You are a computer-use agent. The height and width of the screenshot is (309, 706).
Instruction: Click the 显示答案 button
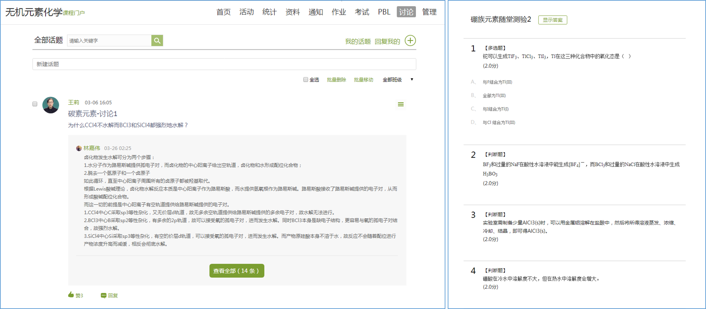click(552, 20)
